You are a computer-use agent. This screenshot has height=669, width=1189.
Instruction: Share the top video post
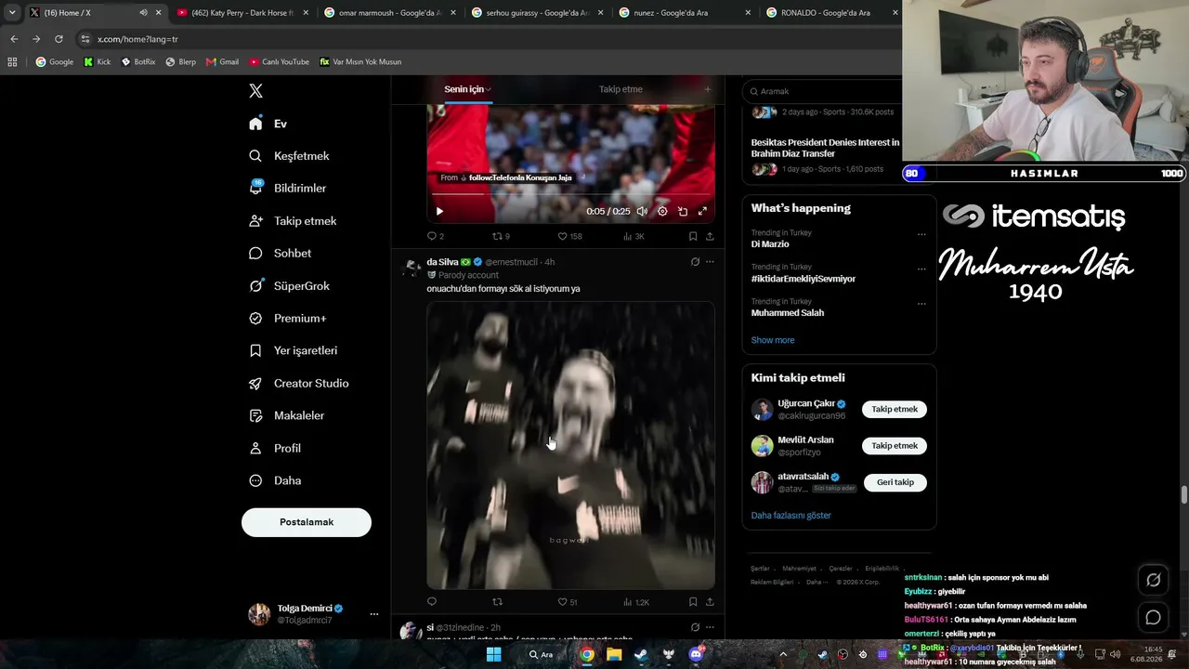pos(710,236)
